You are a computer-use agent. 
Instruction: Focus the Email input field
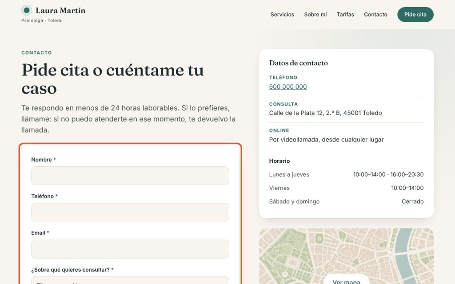coord(130,249)
